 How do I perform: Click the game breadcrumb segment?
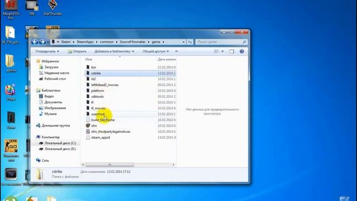[x=156, y=42]
